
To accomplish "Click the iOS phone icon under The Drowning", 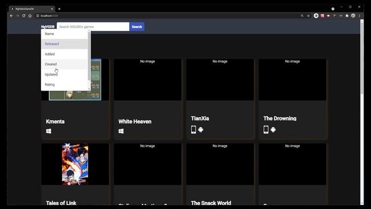I will pyautogui.click(x=266, y=129).
